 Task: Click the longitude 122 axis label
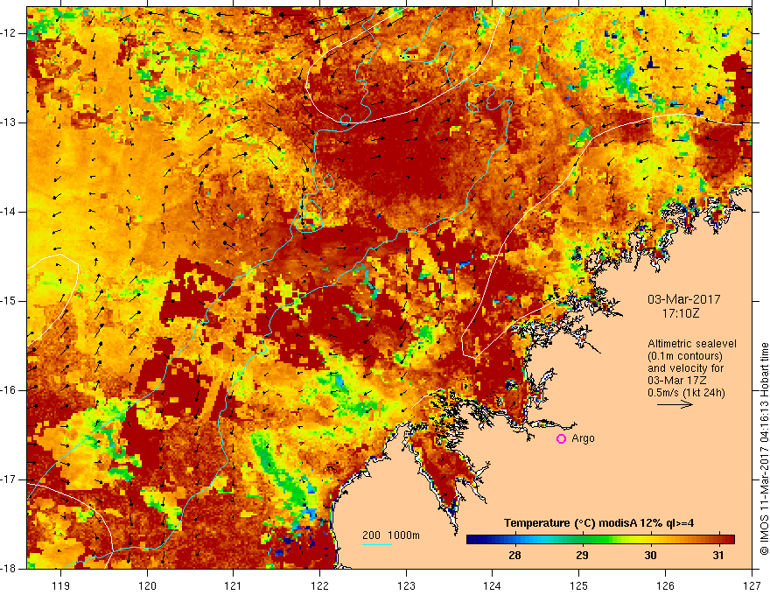[319, 585]
